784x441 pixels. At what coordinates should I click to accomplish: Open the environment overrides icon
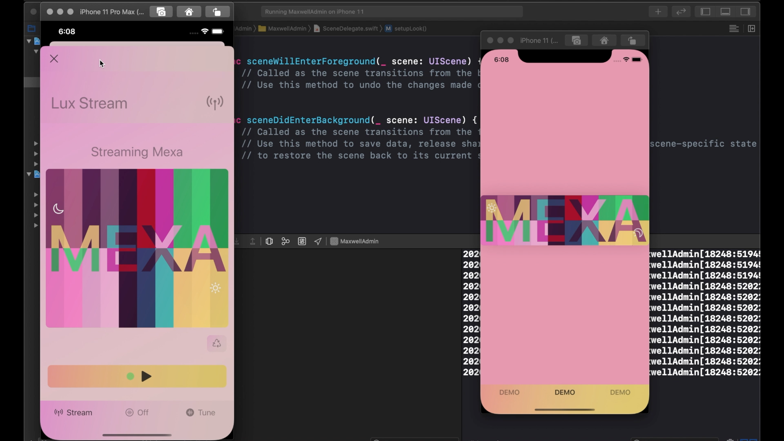(x=302, y=241)
